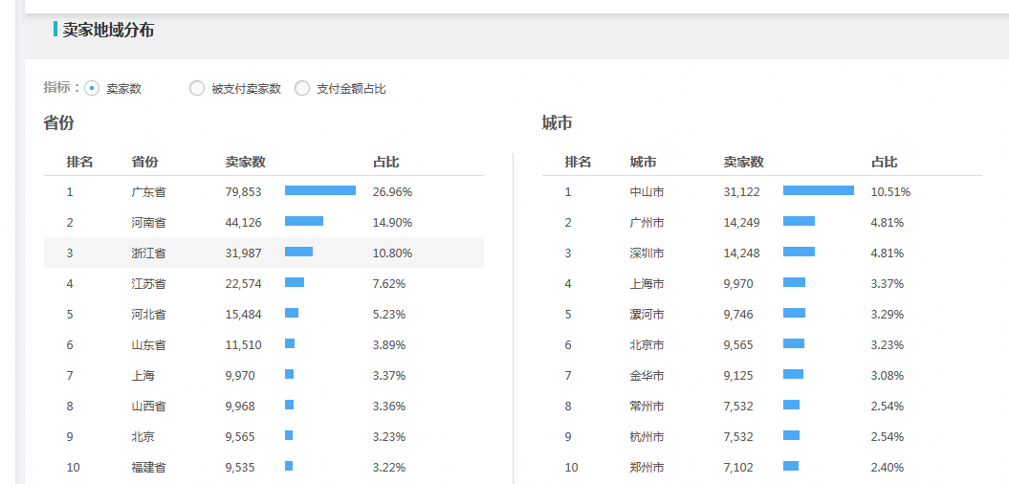Click the 卖家数 header in city table
Image resolution: width=1009 pixels, height=484 pixels.
(x=744, y=163)
